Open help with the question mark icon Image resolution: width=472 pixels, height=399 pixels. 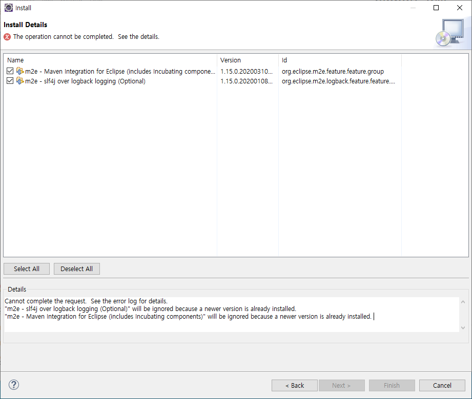[x=14, y=385]
